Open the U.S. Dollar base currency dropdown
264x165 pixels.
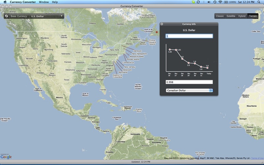click(x=47, y=16)
